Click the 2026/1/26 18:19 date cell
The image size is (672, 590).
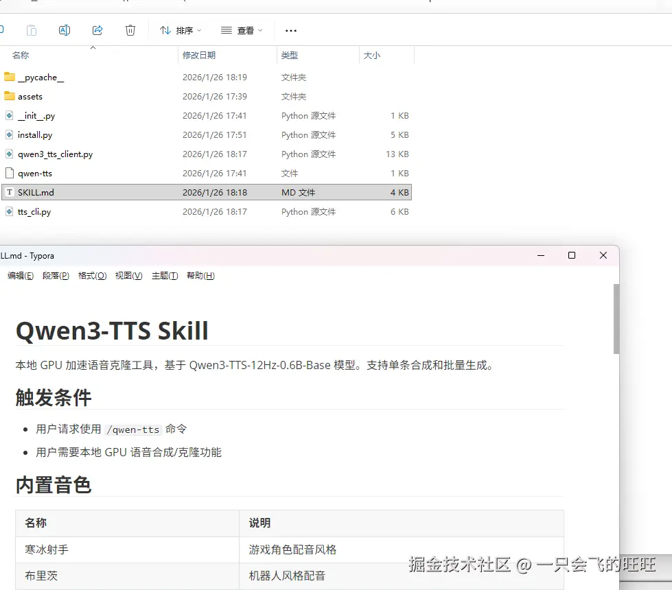pos(215,77)
